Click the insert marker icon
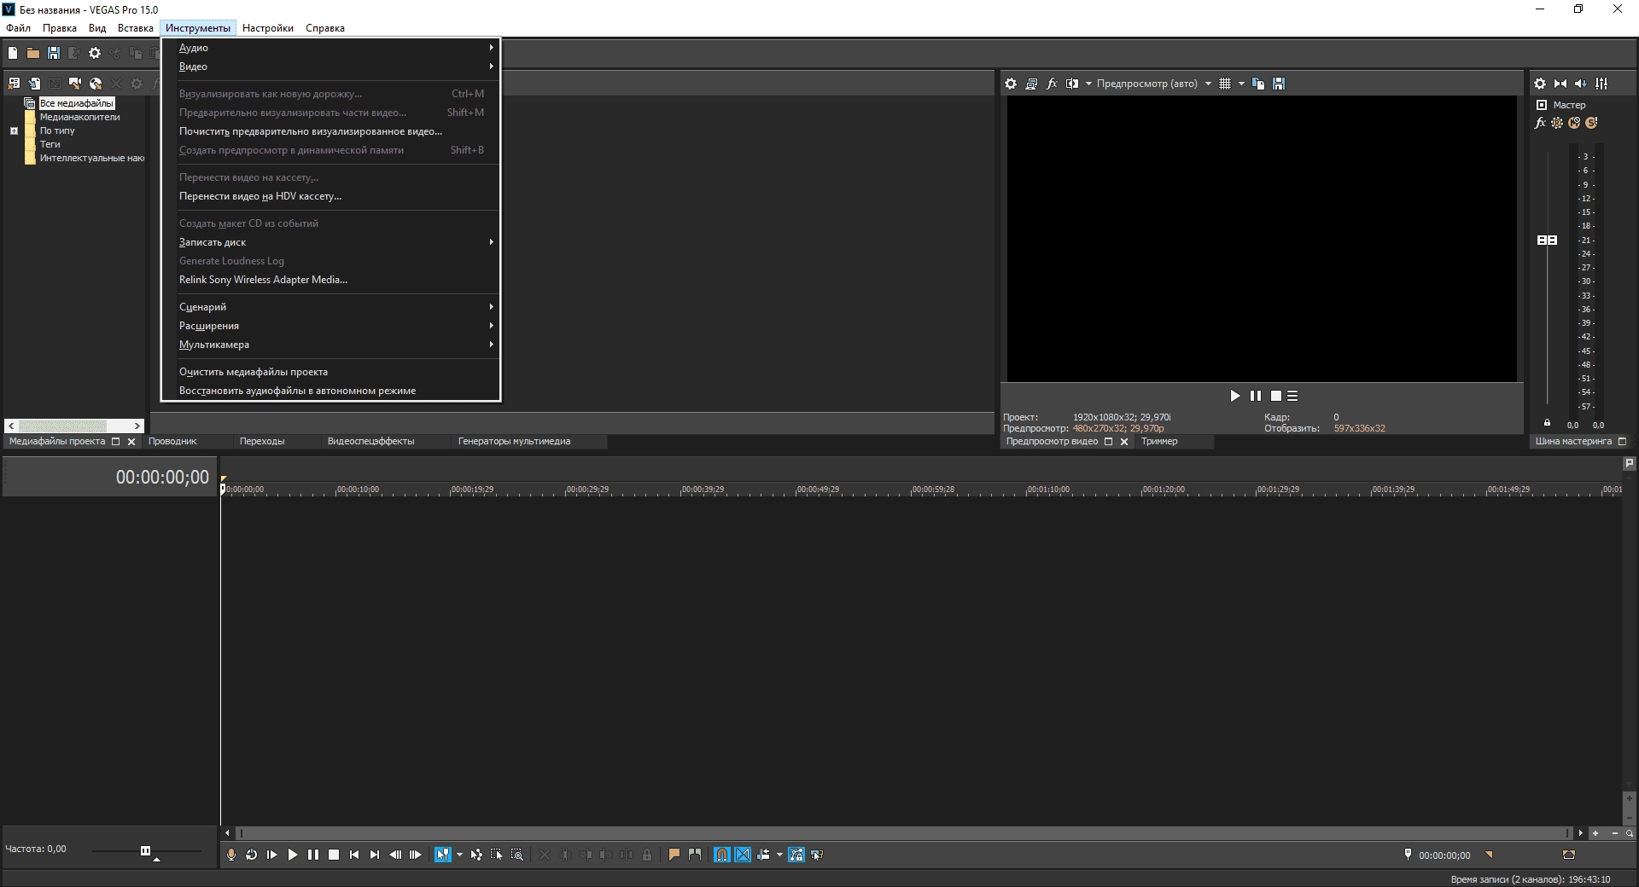Viewport: 1639px width, 887px height. click(674, 855)
